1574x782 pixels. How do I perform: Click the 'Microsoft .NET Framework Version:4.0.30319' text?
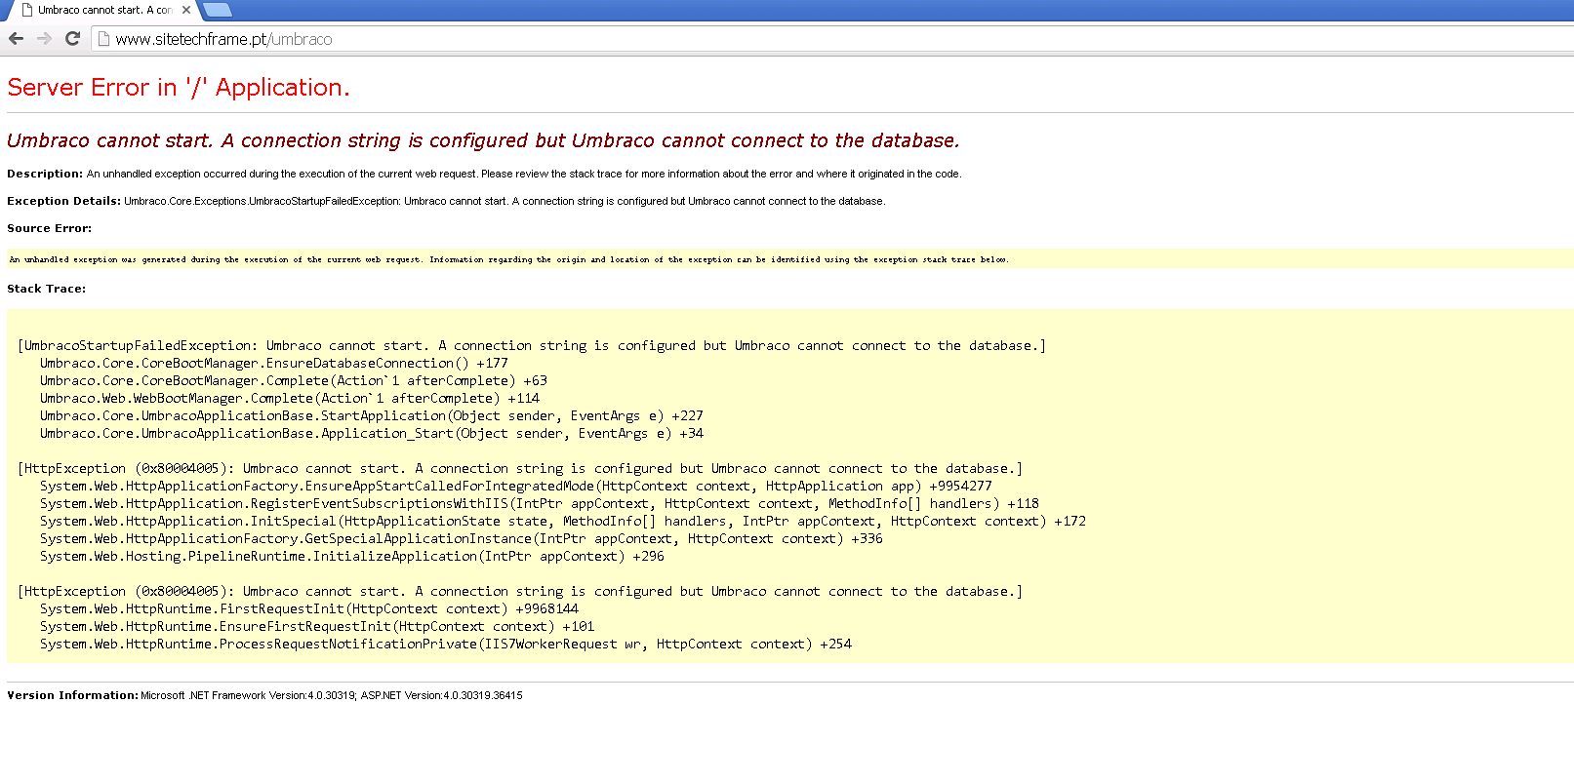248,695
